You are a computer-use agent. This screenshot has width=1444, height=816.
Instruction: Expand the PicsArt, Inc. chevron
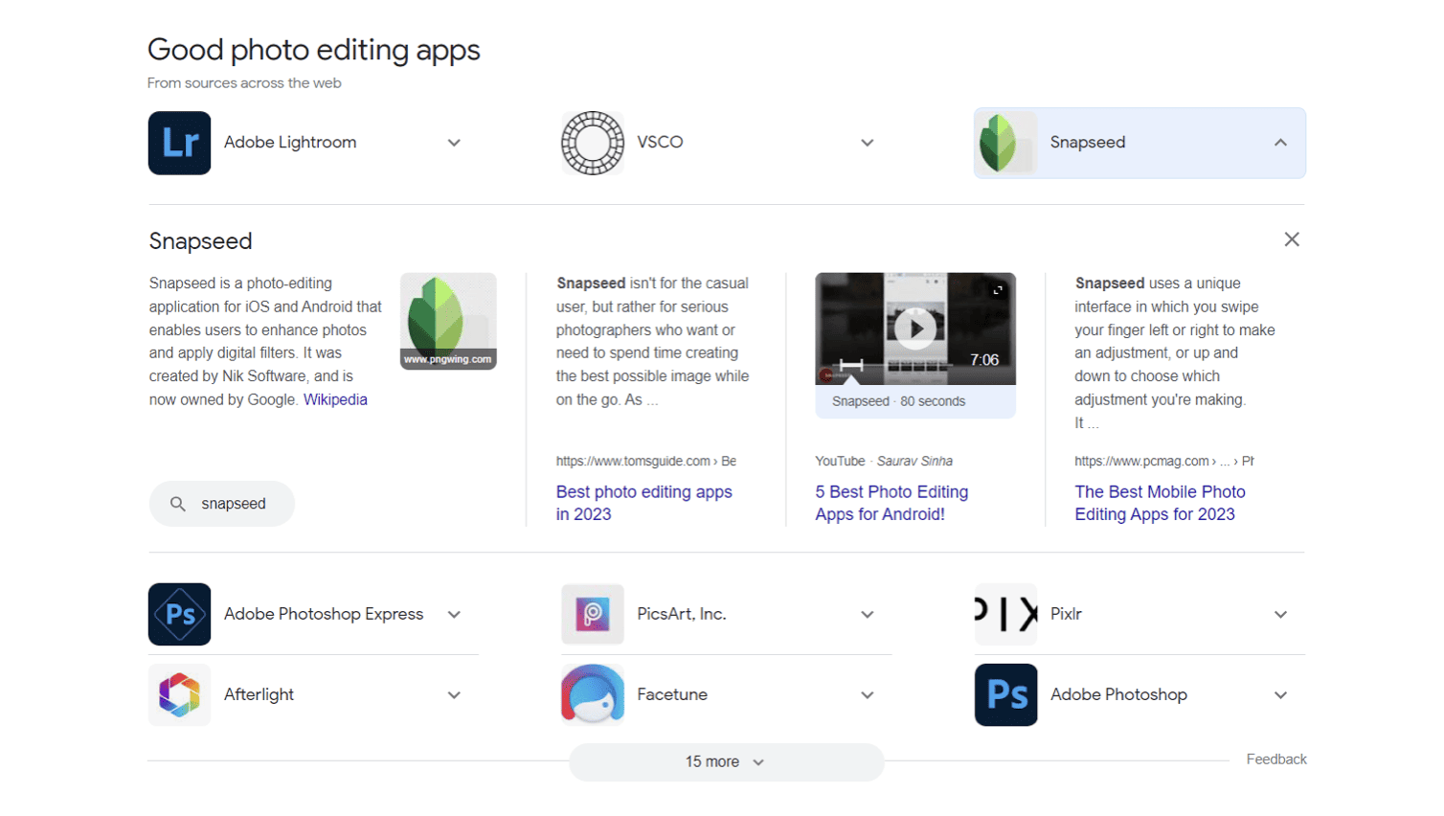pyautogui.click(x=867, y=615)
